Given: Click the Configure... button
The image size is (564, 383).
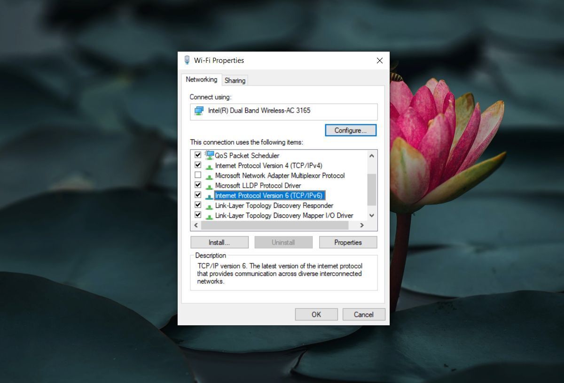Looking at the screenshot, I should click(351, 130).
